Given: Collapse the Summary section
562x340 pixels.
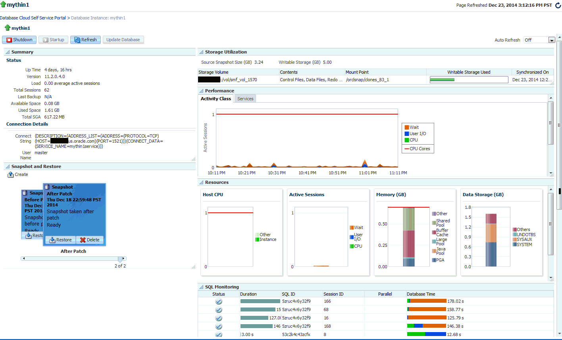Looking at the screenshot, I should pos(8,52).
